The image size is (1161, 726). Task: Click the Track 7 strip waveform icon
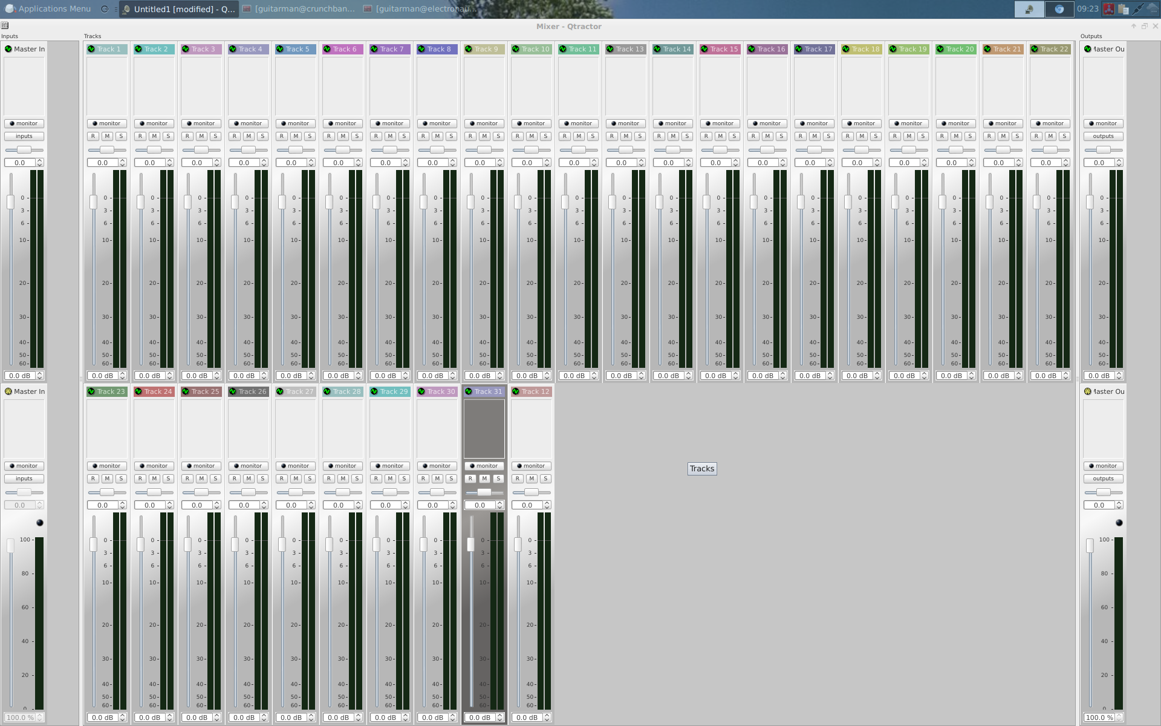click(x=374, y=49)
